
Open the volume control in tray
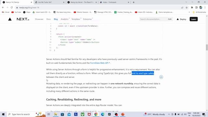(185, 114)
